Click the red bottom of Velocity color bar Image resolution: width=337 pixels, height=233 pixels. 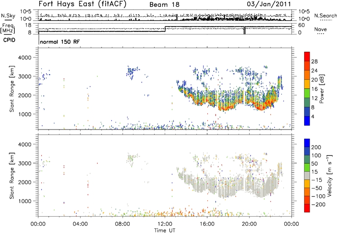(307, 208)
